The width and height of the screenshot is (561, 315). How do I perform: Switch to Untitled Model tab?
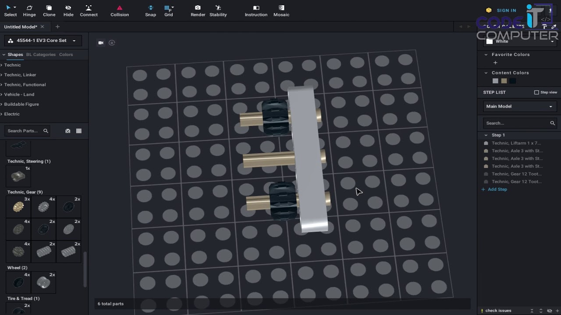tap(21, 27)
